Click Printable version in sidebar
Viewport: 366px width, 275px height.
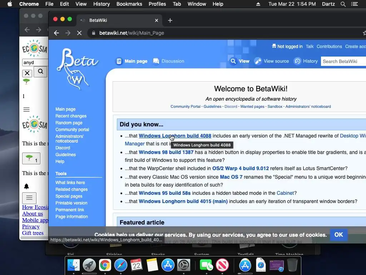[x=71, y=203]
